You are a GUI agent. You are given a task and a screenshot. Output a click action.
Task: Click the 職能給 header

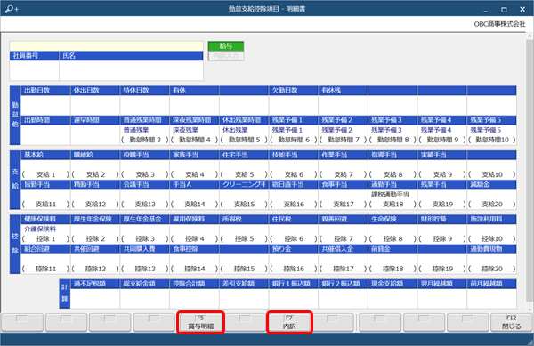[x=95, y=155]
